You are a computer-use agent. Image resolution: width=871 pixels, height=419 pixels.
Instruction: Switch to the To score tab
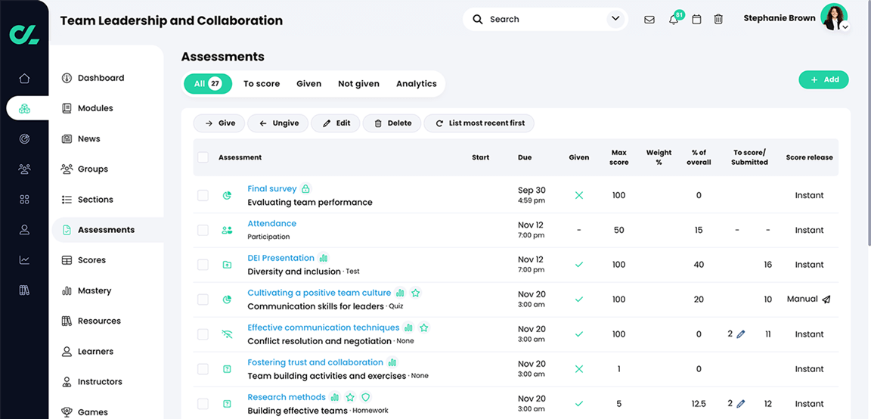262,84
